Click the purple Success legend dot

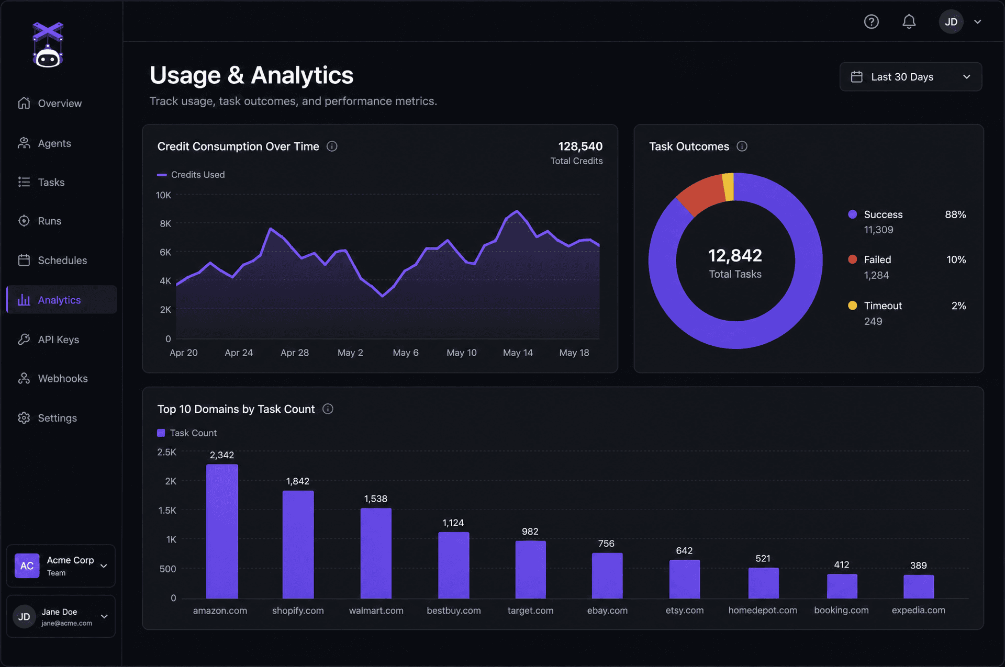point(852,214)
